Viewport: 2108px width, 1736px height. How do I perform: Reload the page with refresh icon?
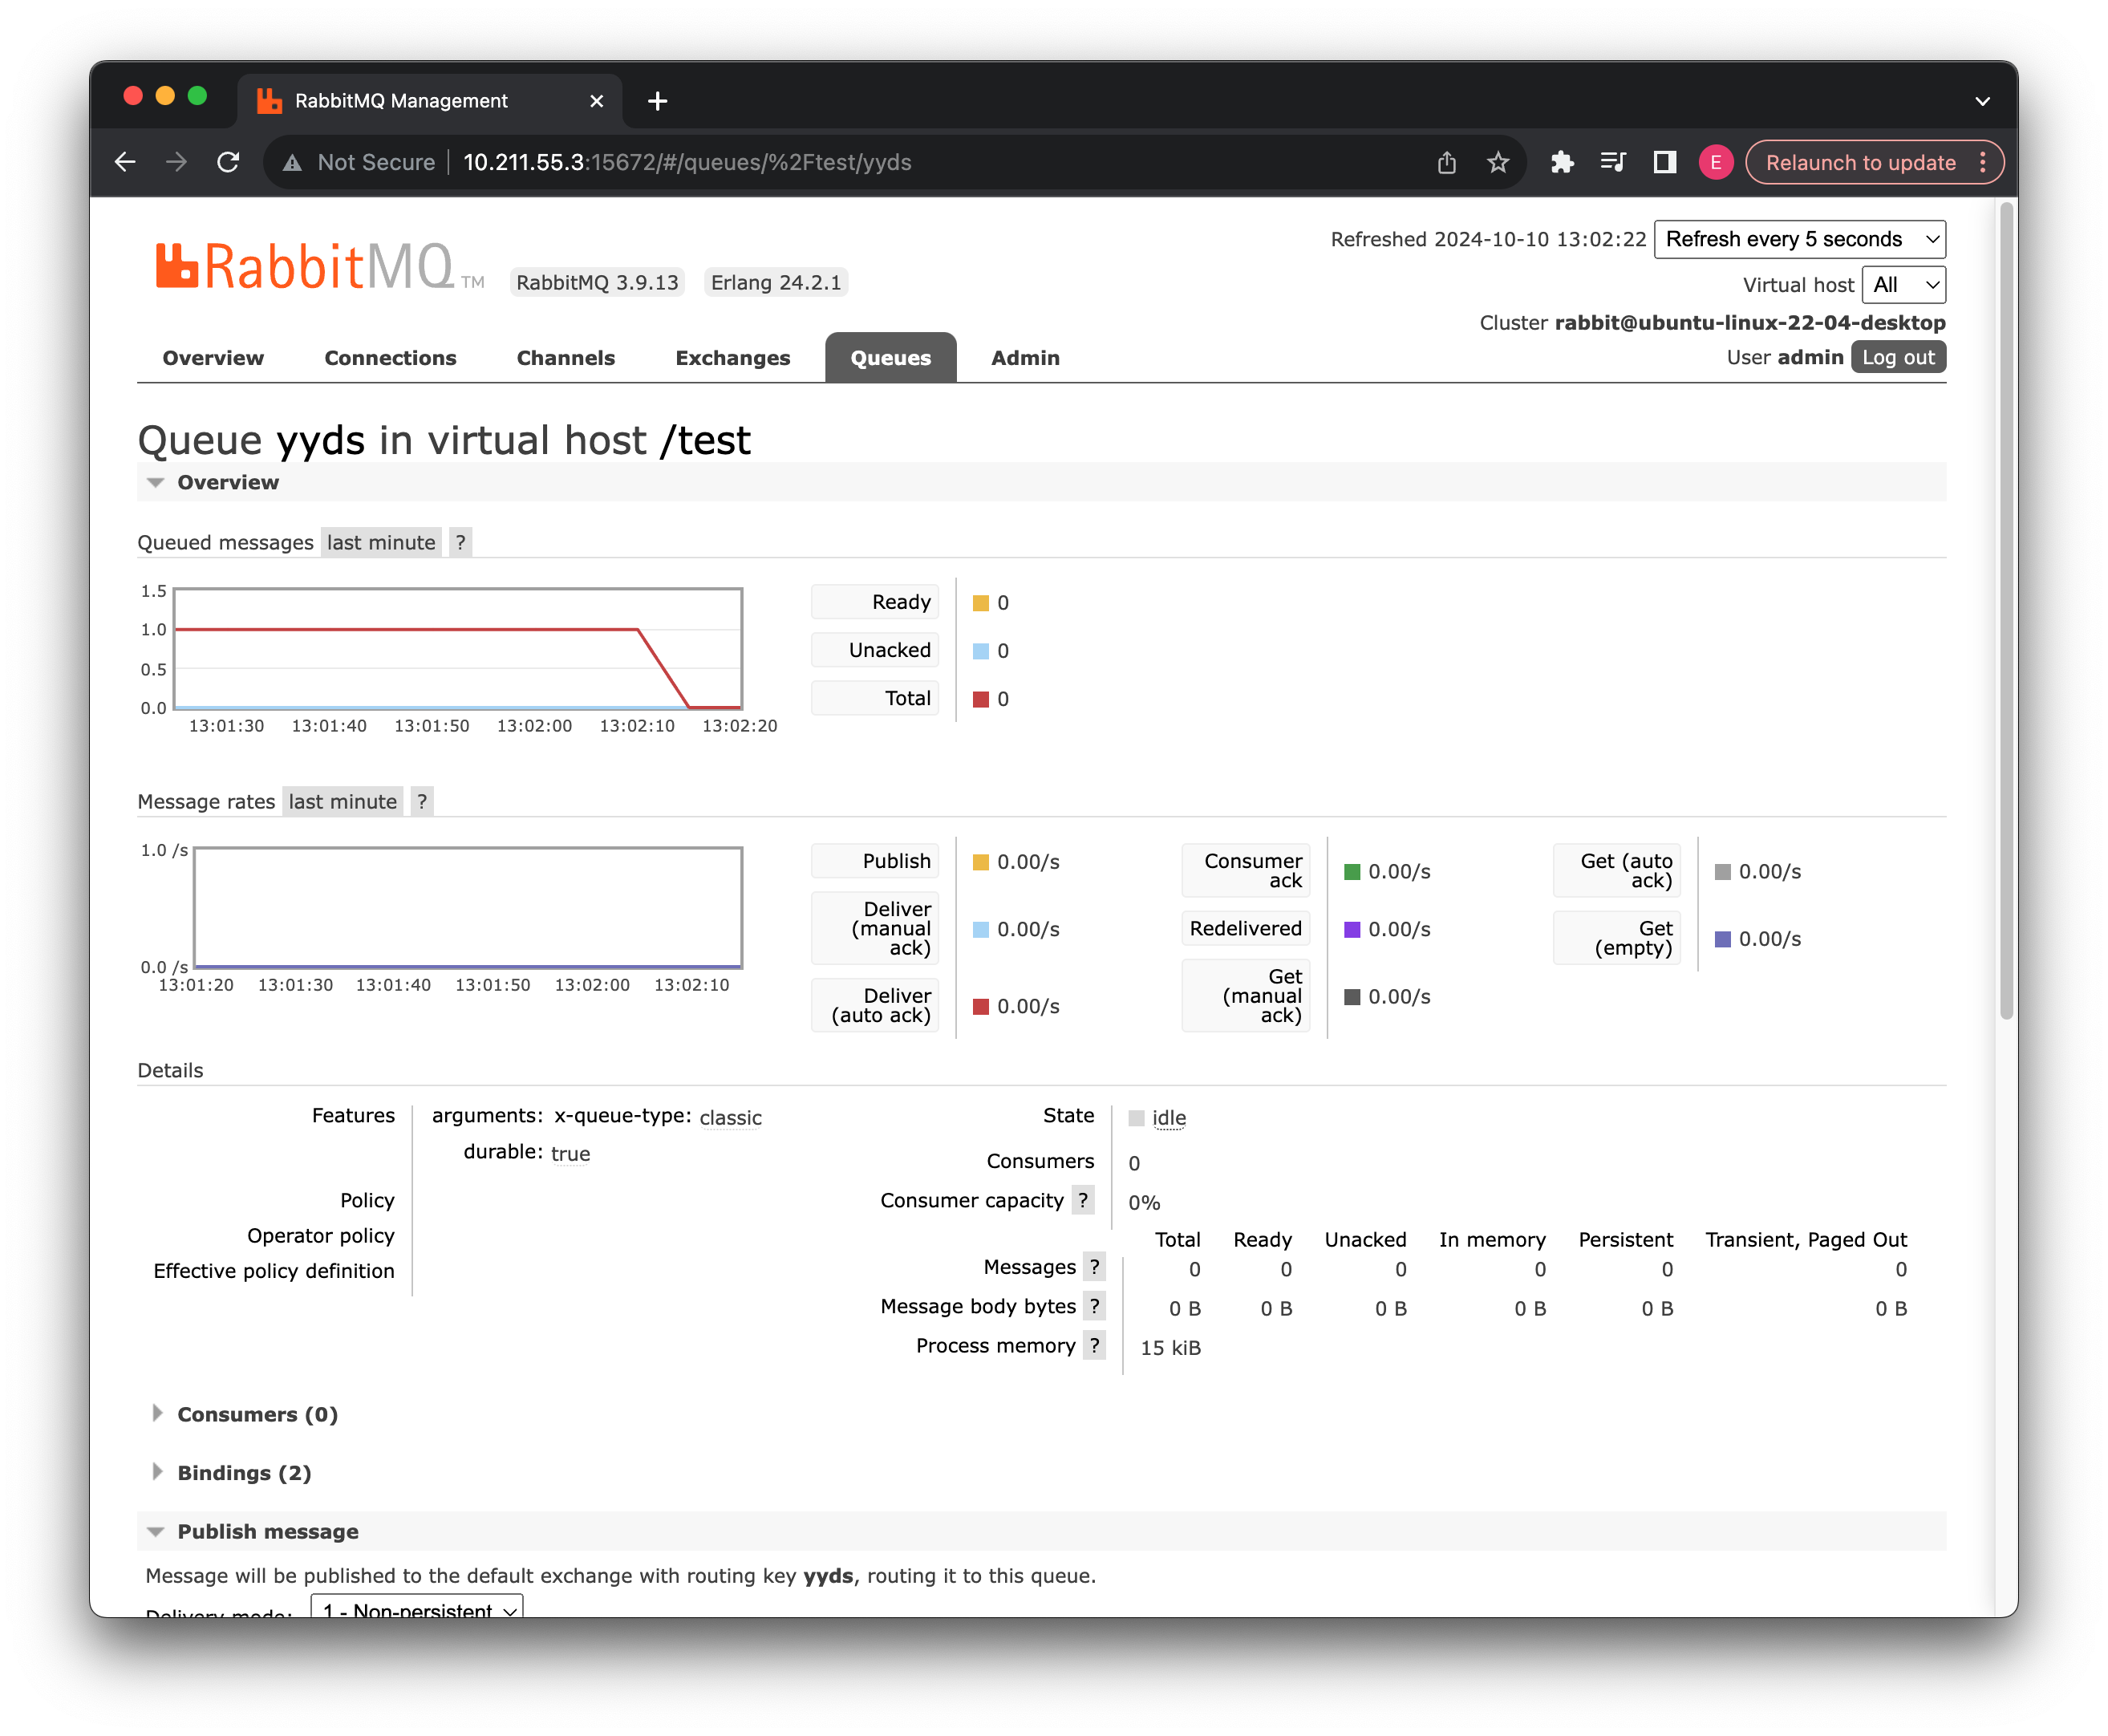(x=228, y=162)
